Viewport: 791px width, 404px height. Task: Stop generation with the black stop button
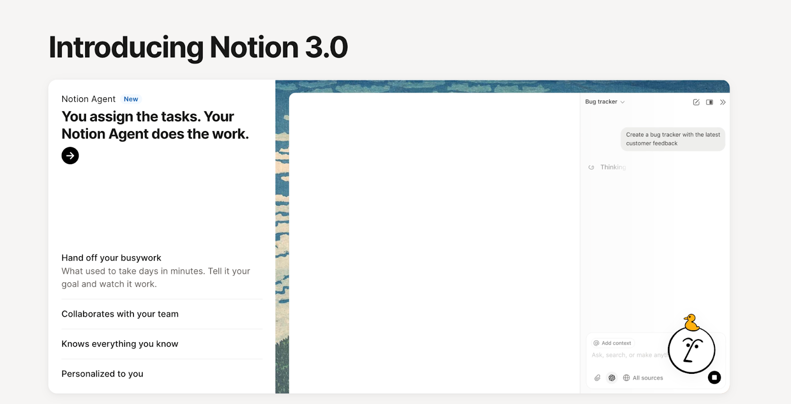pyautogui.click(x=714, y=378)
